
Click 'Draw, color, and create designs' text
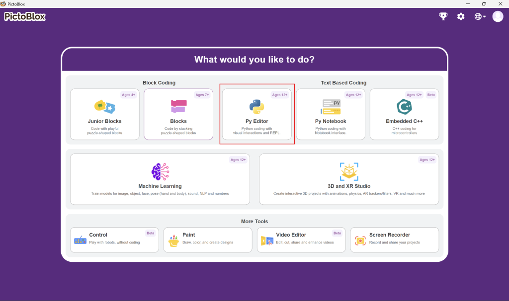coord(208,242)
